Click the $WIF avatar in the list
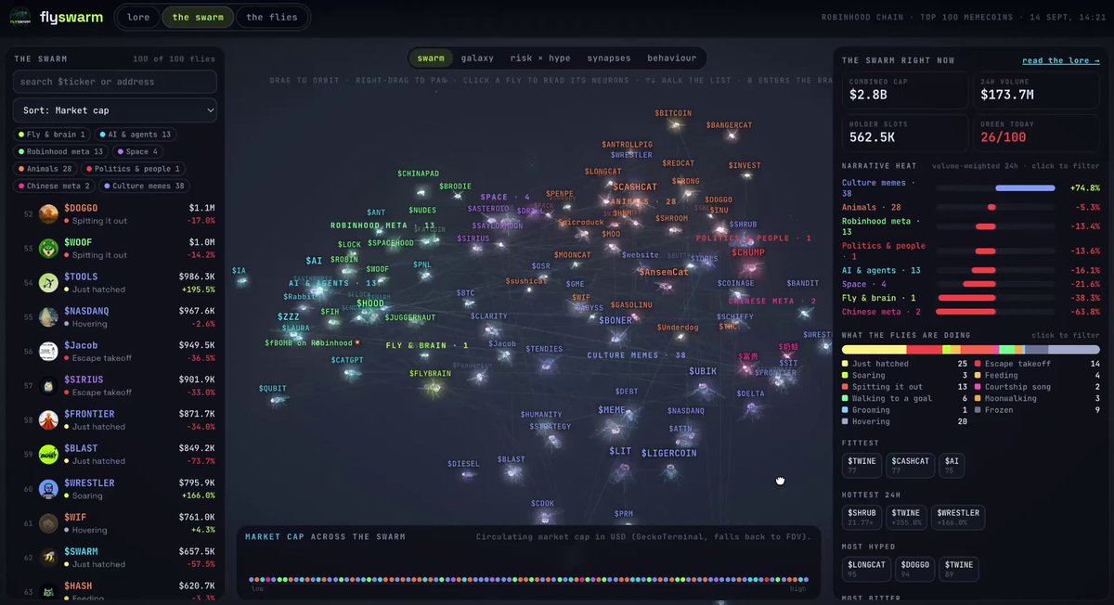The width and height of the screenshot is (1114, 605). click(48, 523)
